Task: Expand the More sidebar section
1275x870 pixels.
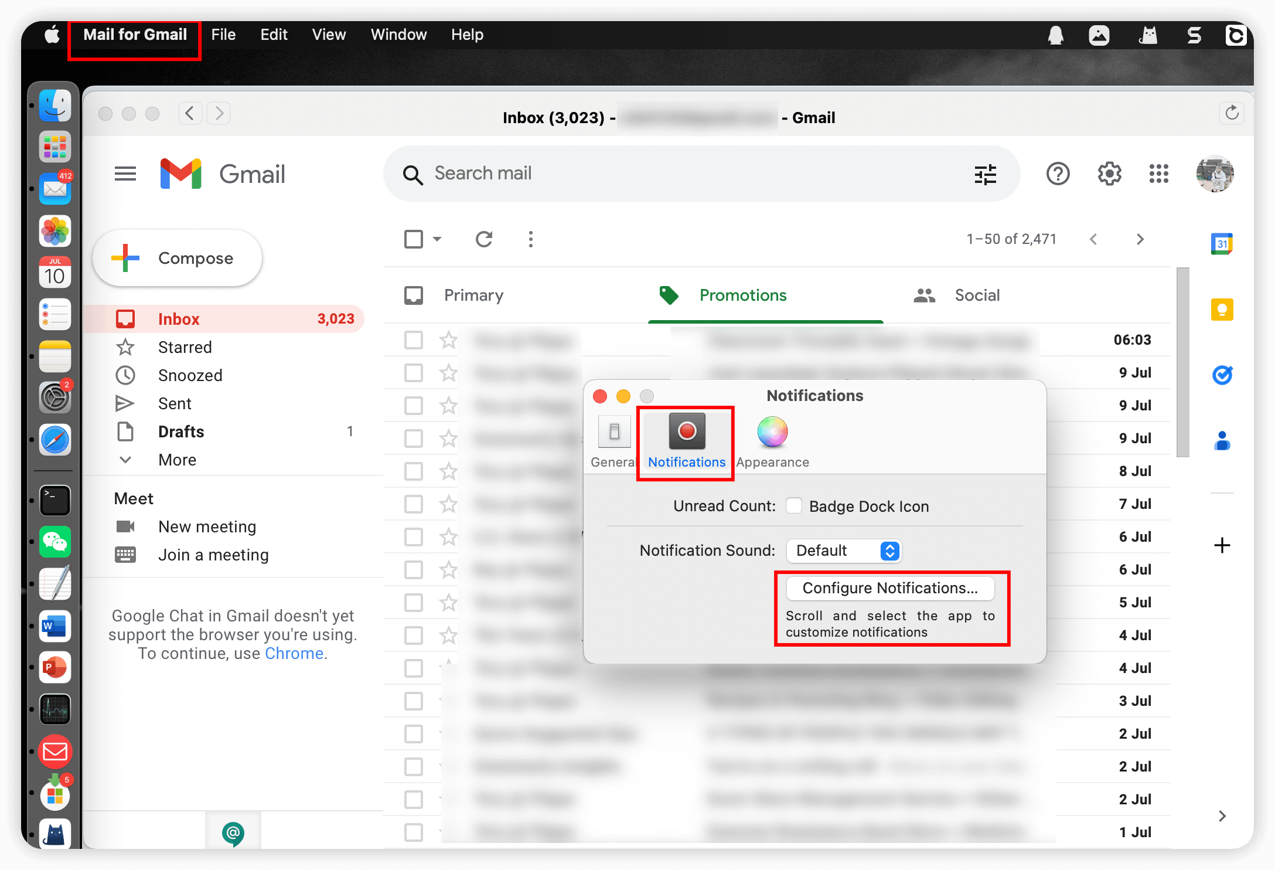Action: pyautogui.click(x=175, y=460)
